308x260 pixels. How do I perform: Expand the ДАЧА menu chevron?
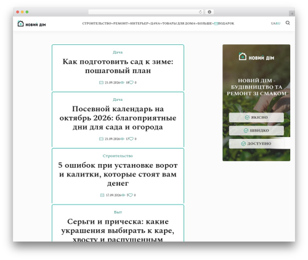[161, 23]
